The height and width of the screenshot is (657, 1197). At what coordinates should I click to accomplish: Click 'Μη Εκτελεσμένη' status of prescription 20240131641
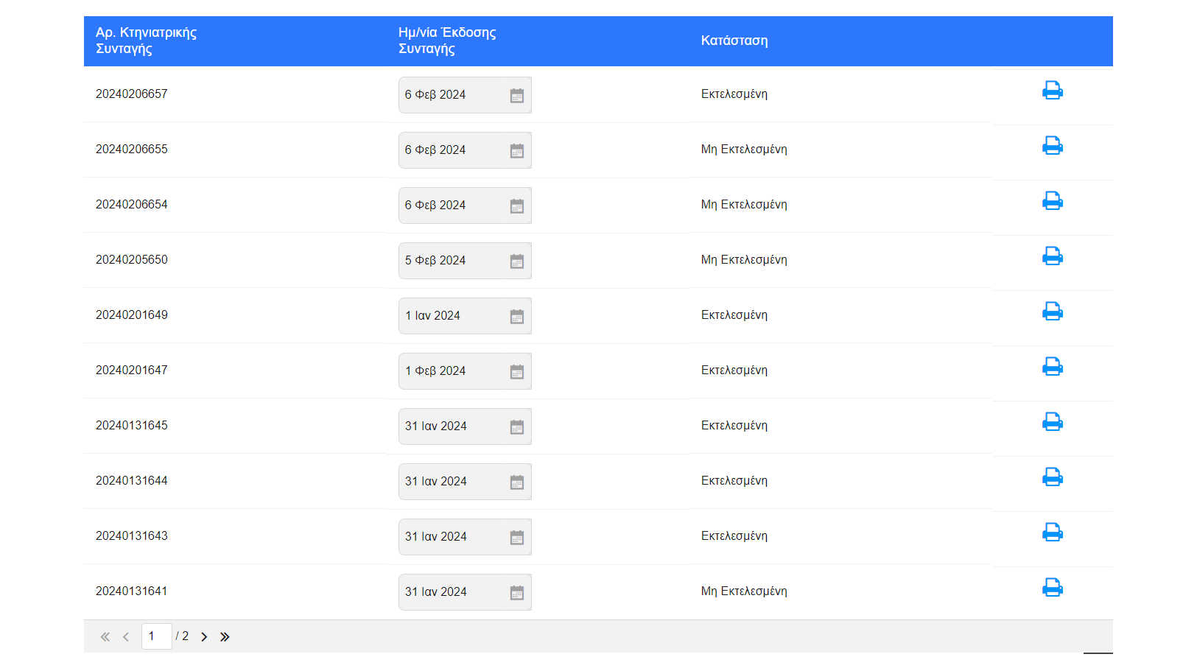pyautogui.click(x=744, y=591)
